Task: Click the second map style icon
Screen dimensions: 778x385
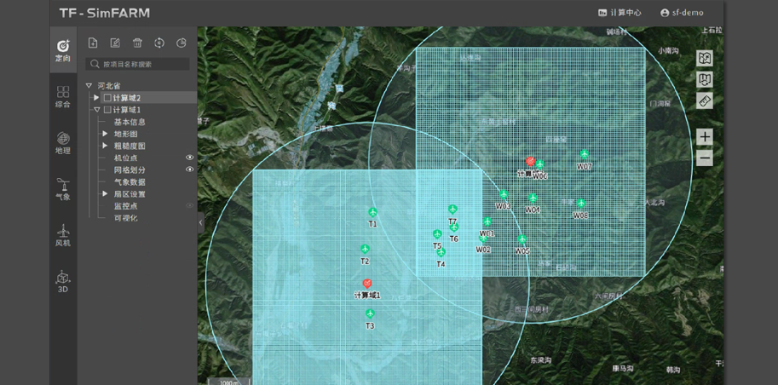Action: coord(705,79)
